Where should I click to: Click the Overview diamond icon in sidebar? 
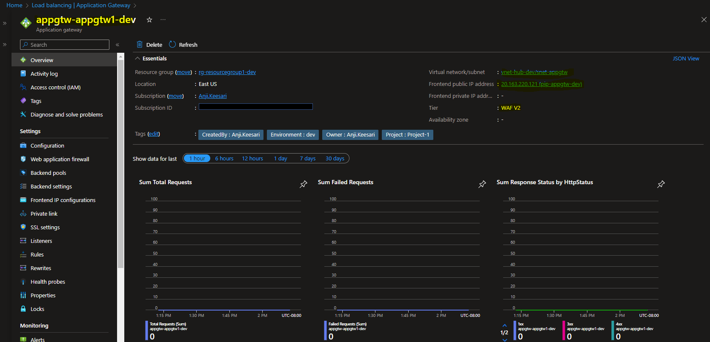point(23,60)
